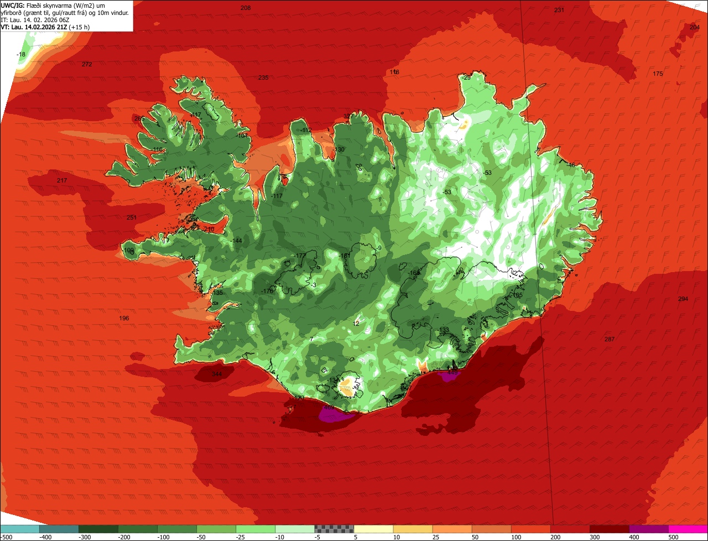Viewport: 708px width, 541px height.
Task: Click the '208' value on the map
Action: pyautogui.click(x=246, y=8)
